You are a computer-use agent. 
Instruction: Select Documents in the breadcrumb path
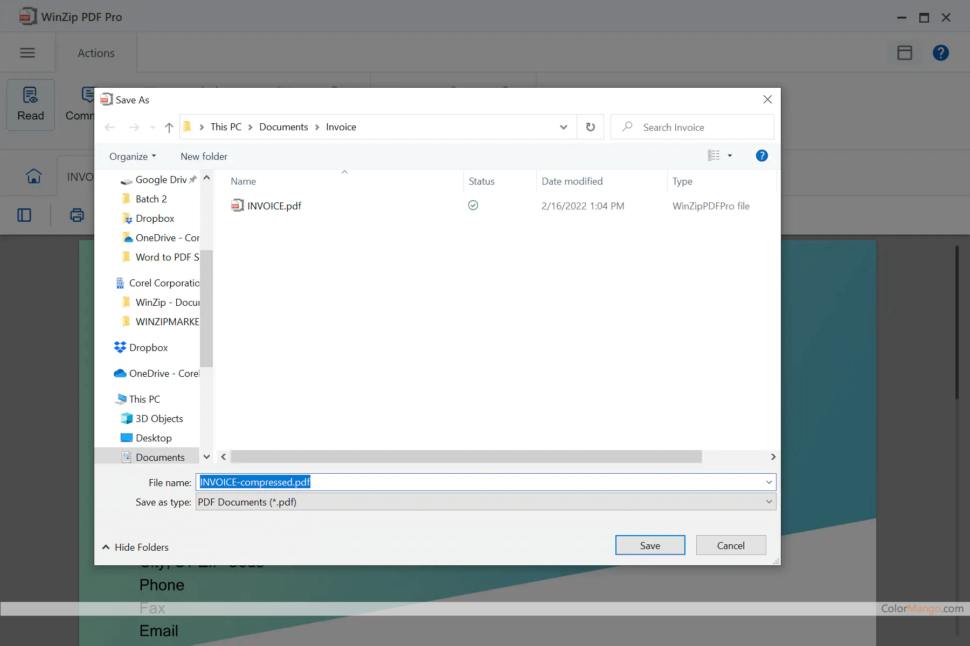[x=283, y=127]
